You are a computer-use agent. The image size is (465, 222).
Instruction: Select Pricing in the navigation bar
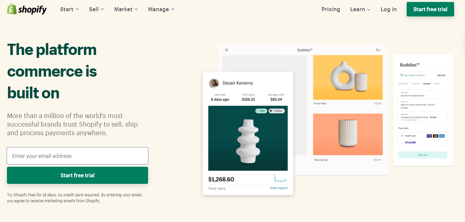(x=331, y=9)
